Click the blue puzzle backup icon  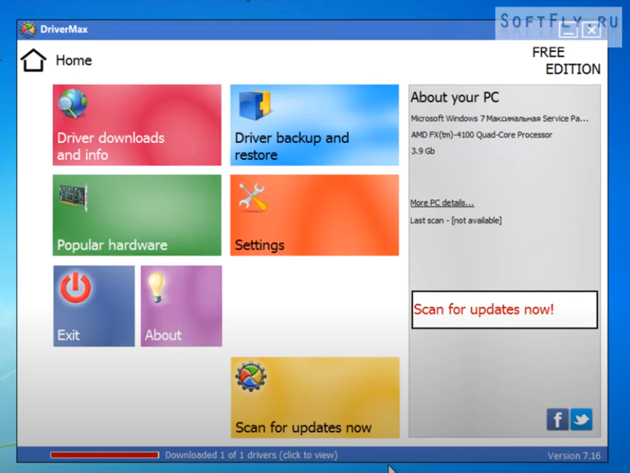pos(255,105)
